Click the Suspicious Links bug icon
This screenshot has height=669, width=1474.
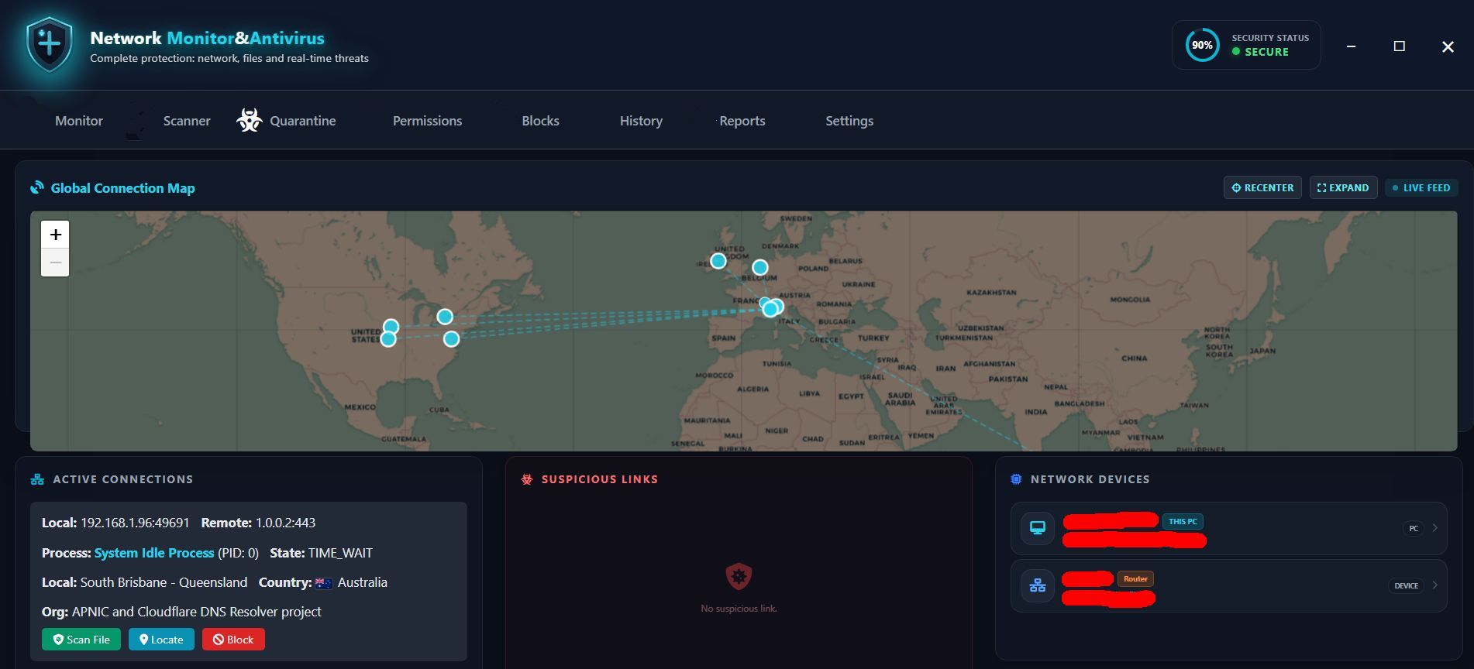tap(527, 479)
